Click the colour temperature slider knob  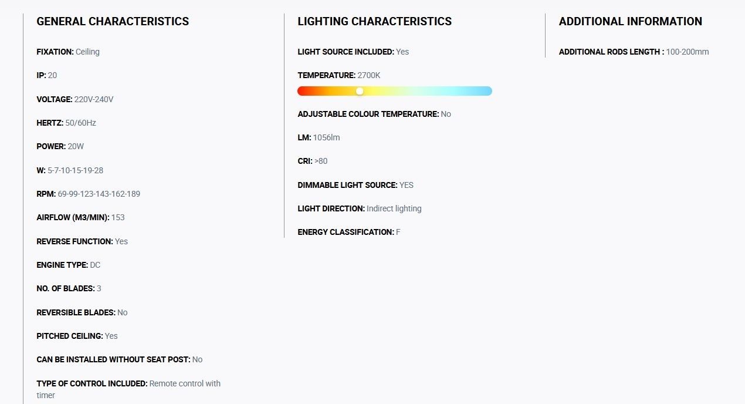pyautogui.click(x=360, y=91)
